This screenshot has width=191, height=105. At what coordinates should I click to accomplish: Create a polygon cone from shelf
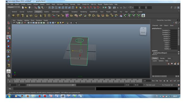pos(27,16)
